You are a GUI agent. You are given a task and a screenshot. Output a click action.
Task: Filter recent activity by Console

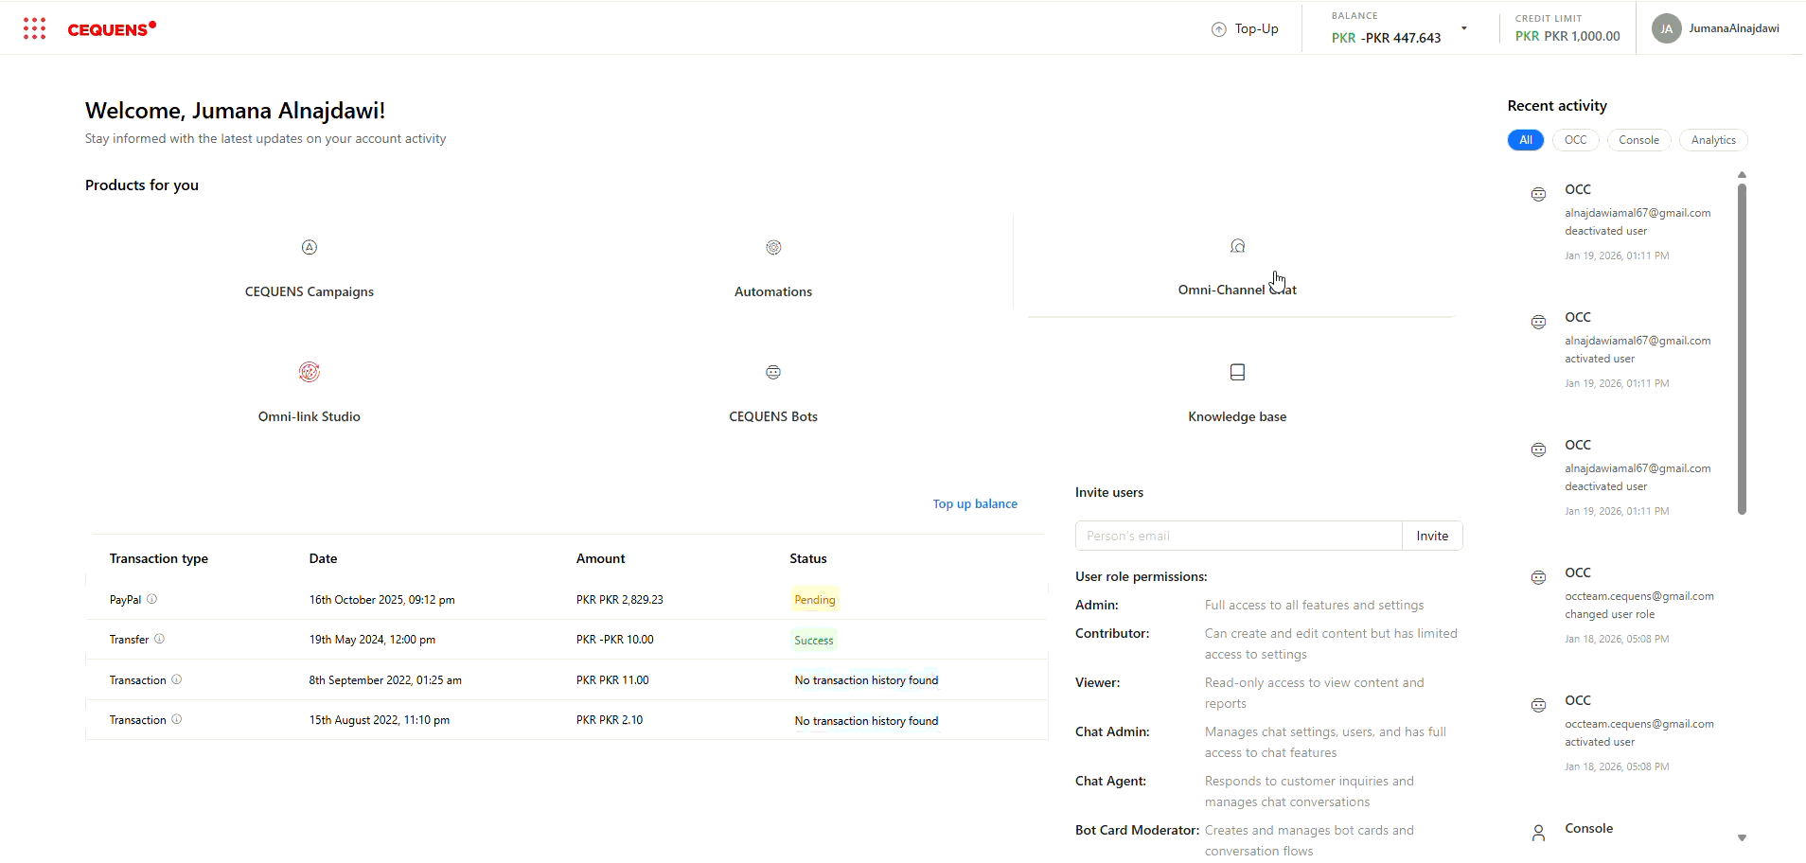(1639, 140)
